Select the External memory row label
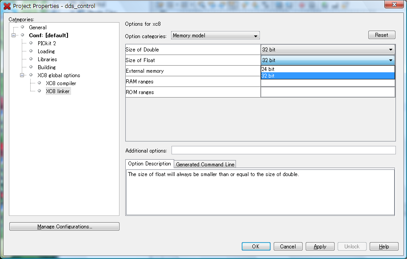The height and width of the screenshot is (259, 407). tap(193, 71)
